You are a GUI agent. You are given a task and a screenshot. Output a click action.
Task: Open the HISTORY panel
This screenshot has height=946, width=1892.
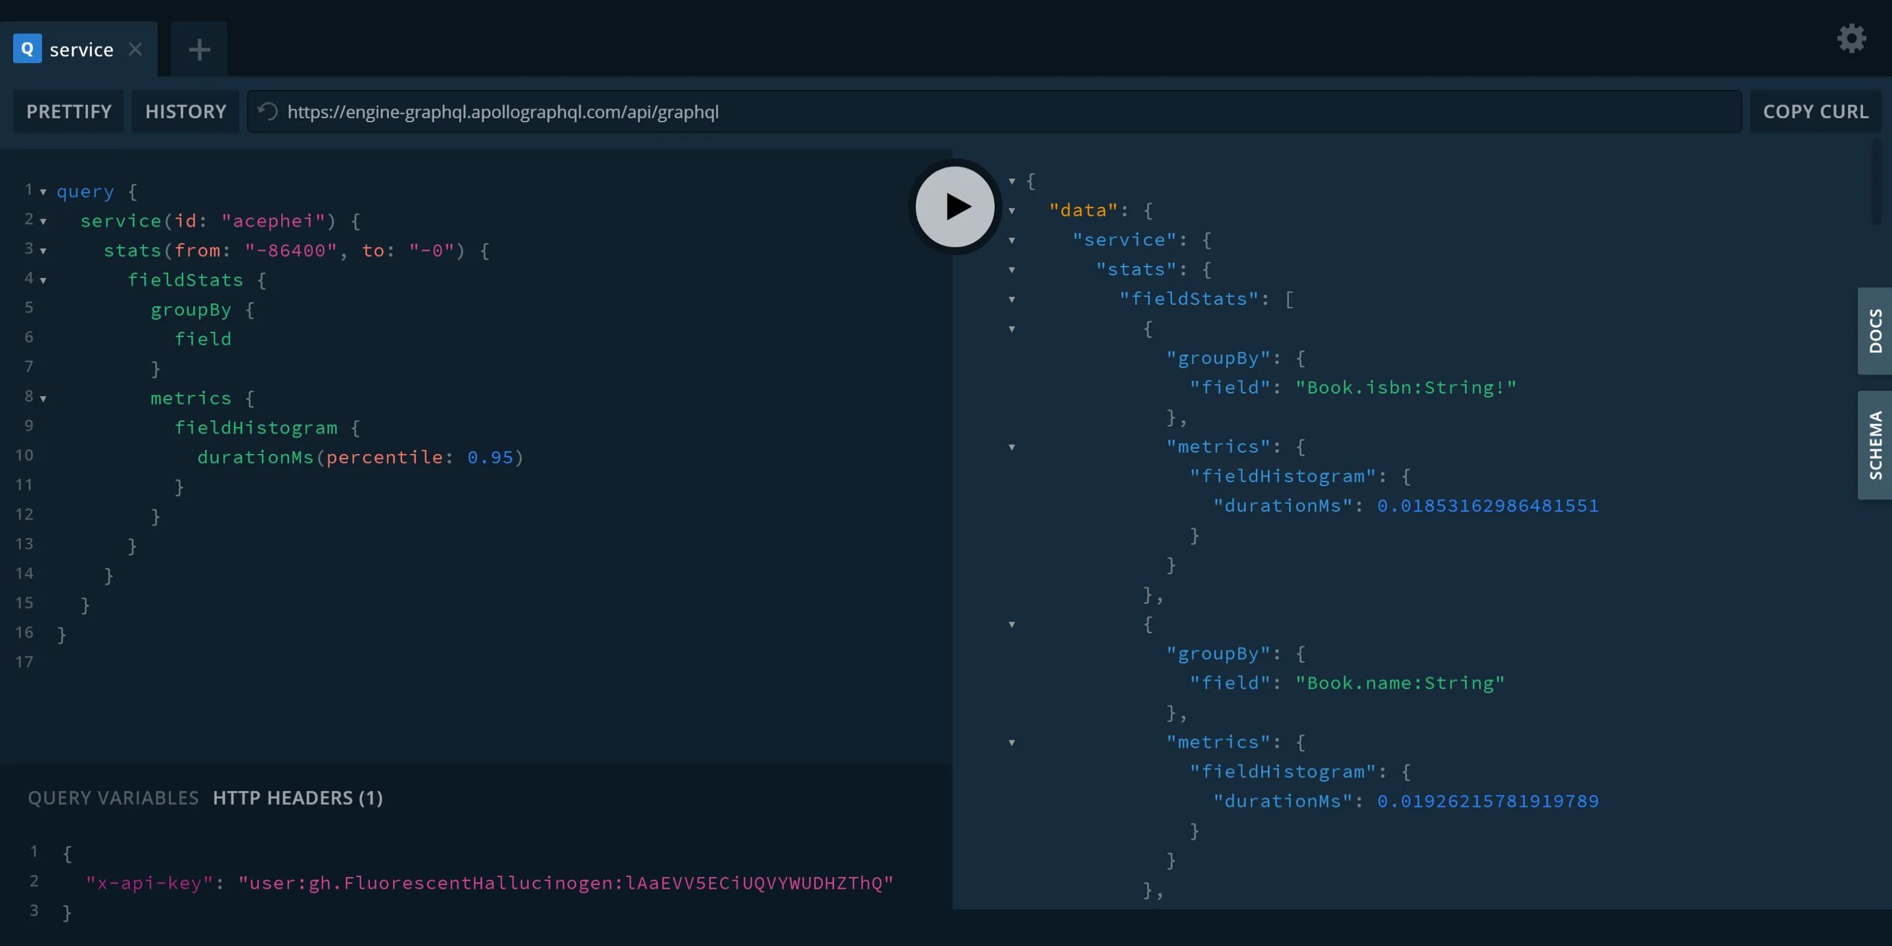pos(185,112)
